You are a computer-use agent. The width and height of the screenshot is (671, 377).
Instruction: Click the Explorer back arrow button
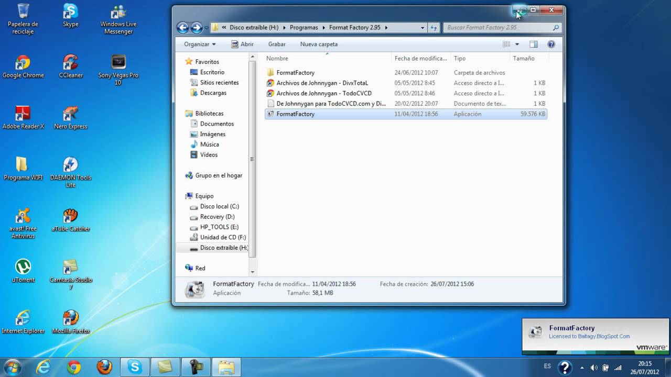click(182, 28)
